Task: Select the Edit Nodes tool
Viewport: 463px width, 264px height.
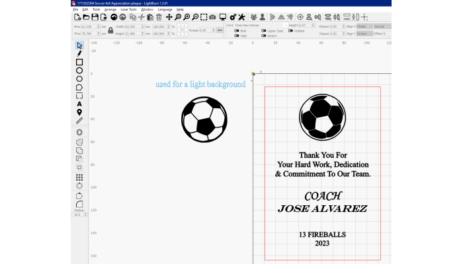Action: coord(79,88)
